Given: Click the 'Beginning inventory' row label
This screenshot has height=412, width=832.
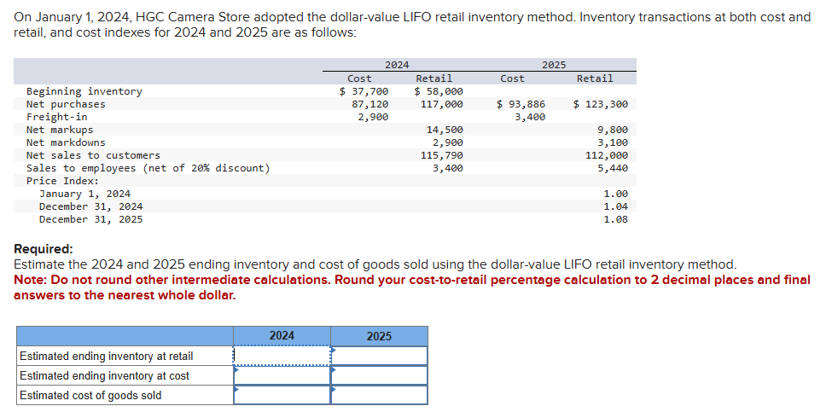Looking at the screenshot, I should click(84, 91).
